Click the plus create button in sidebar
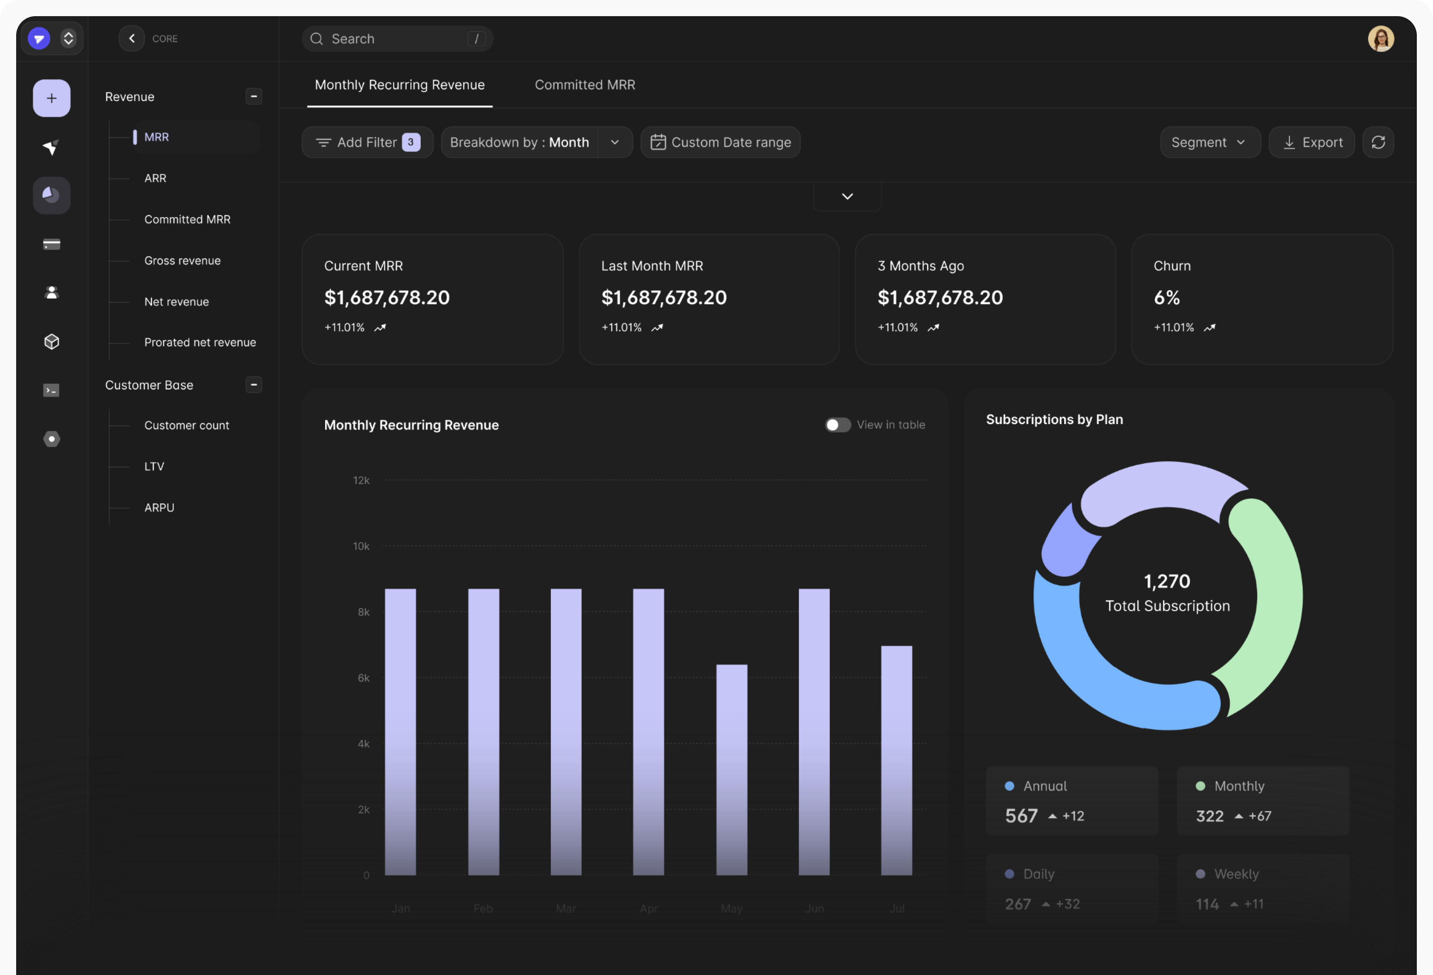This screenshot has height=975, width=1433. (x=51, y=98)
